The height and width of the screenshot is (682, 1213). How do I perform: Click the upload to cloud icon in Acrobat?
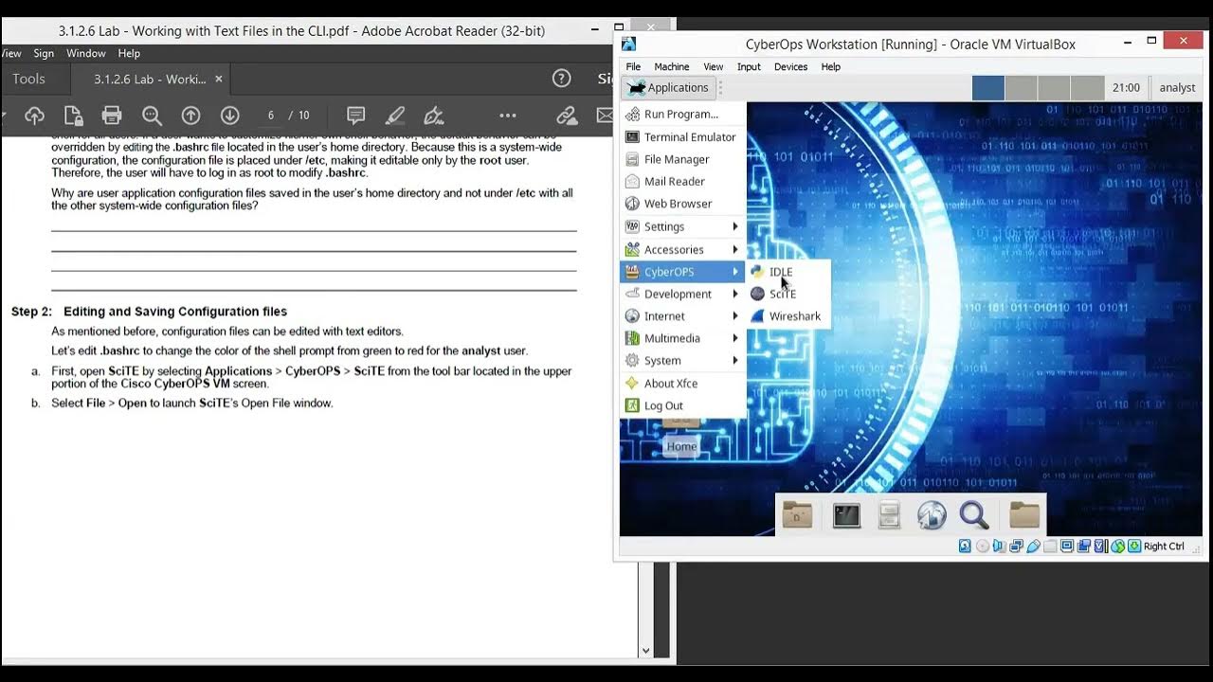(34, 116)
